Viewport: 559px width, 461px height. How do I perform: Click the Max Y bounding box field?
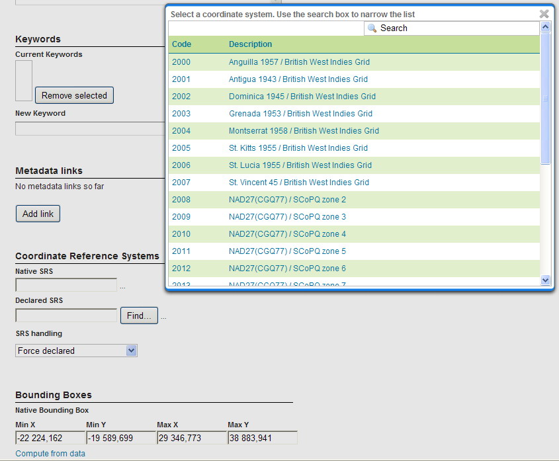(263, 437)
